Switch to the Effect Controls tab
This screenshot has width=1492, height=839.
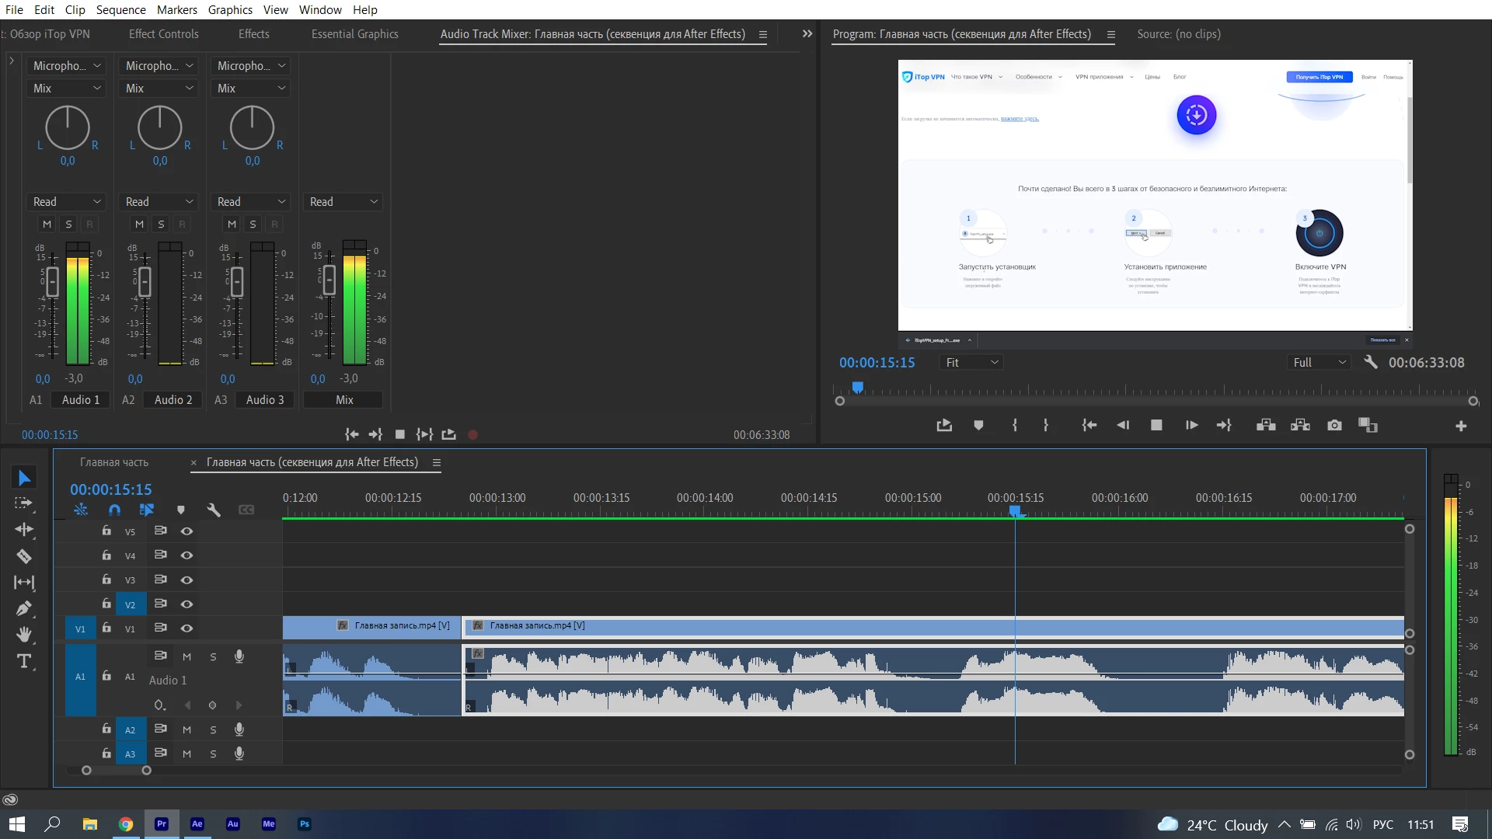(x=163, y=34)
